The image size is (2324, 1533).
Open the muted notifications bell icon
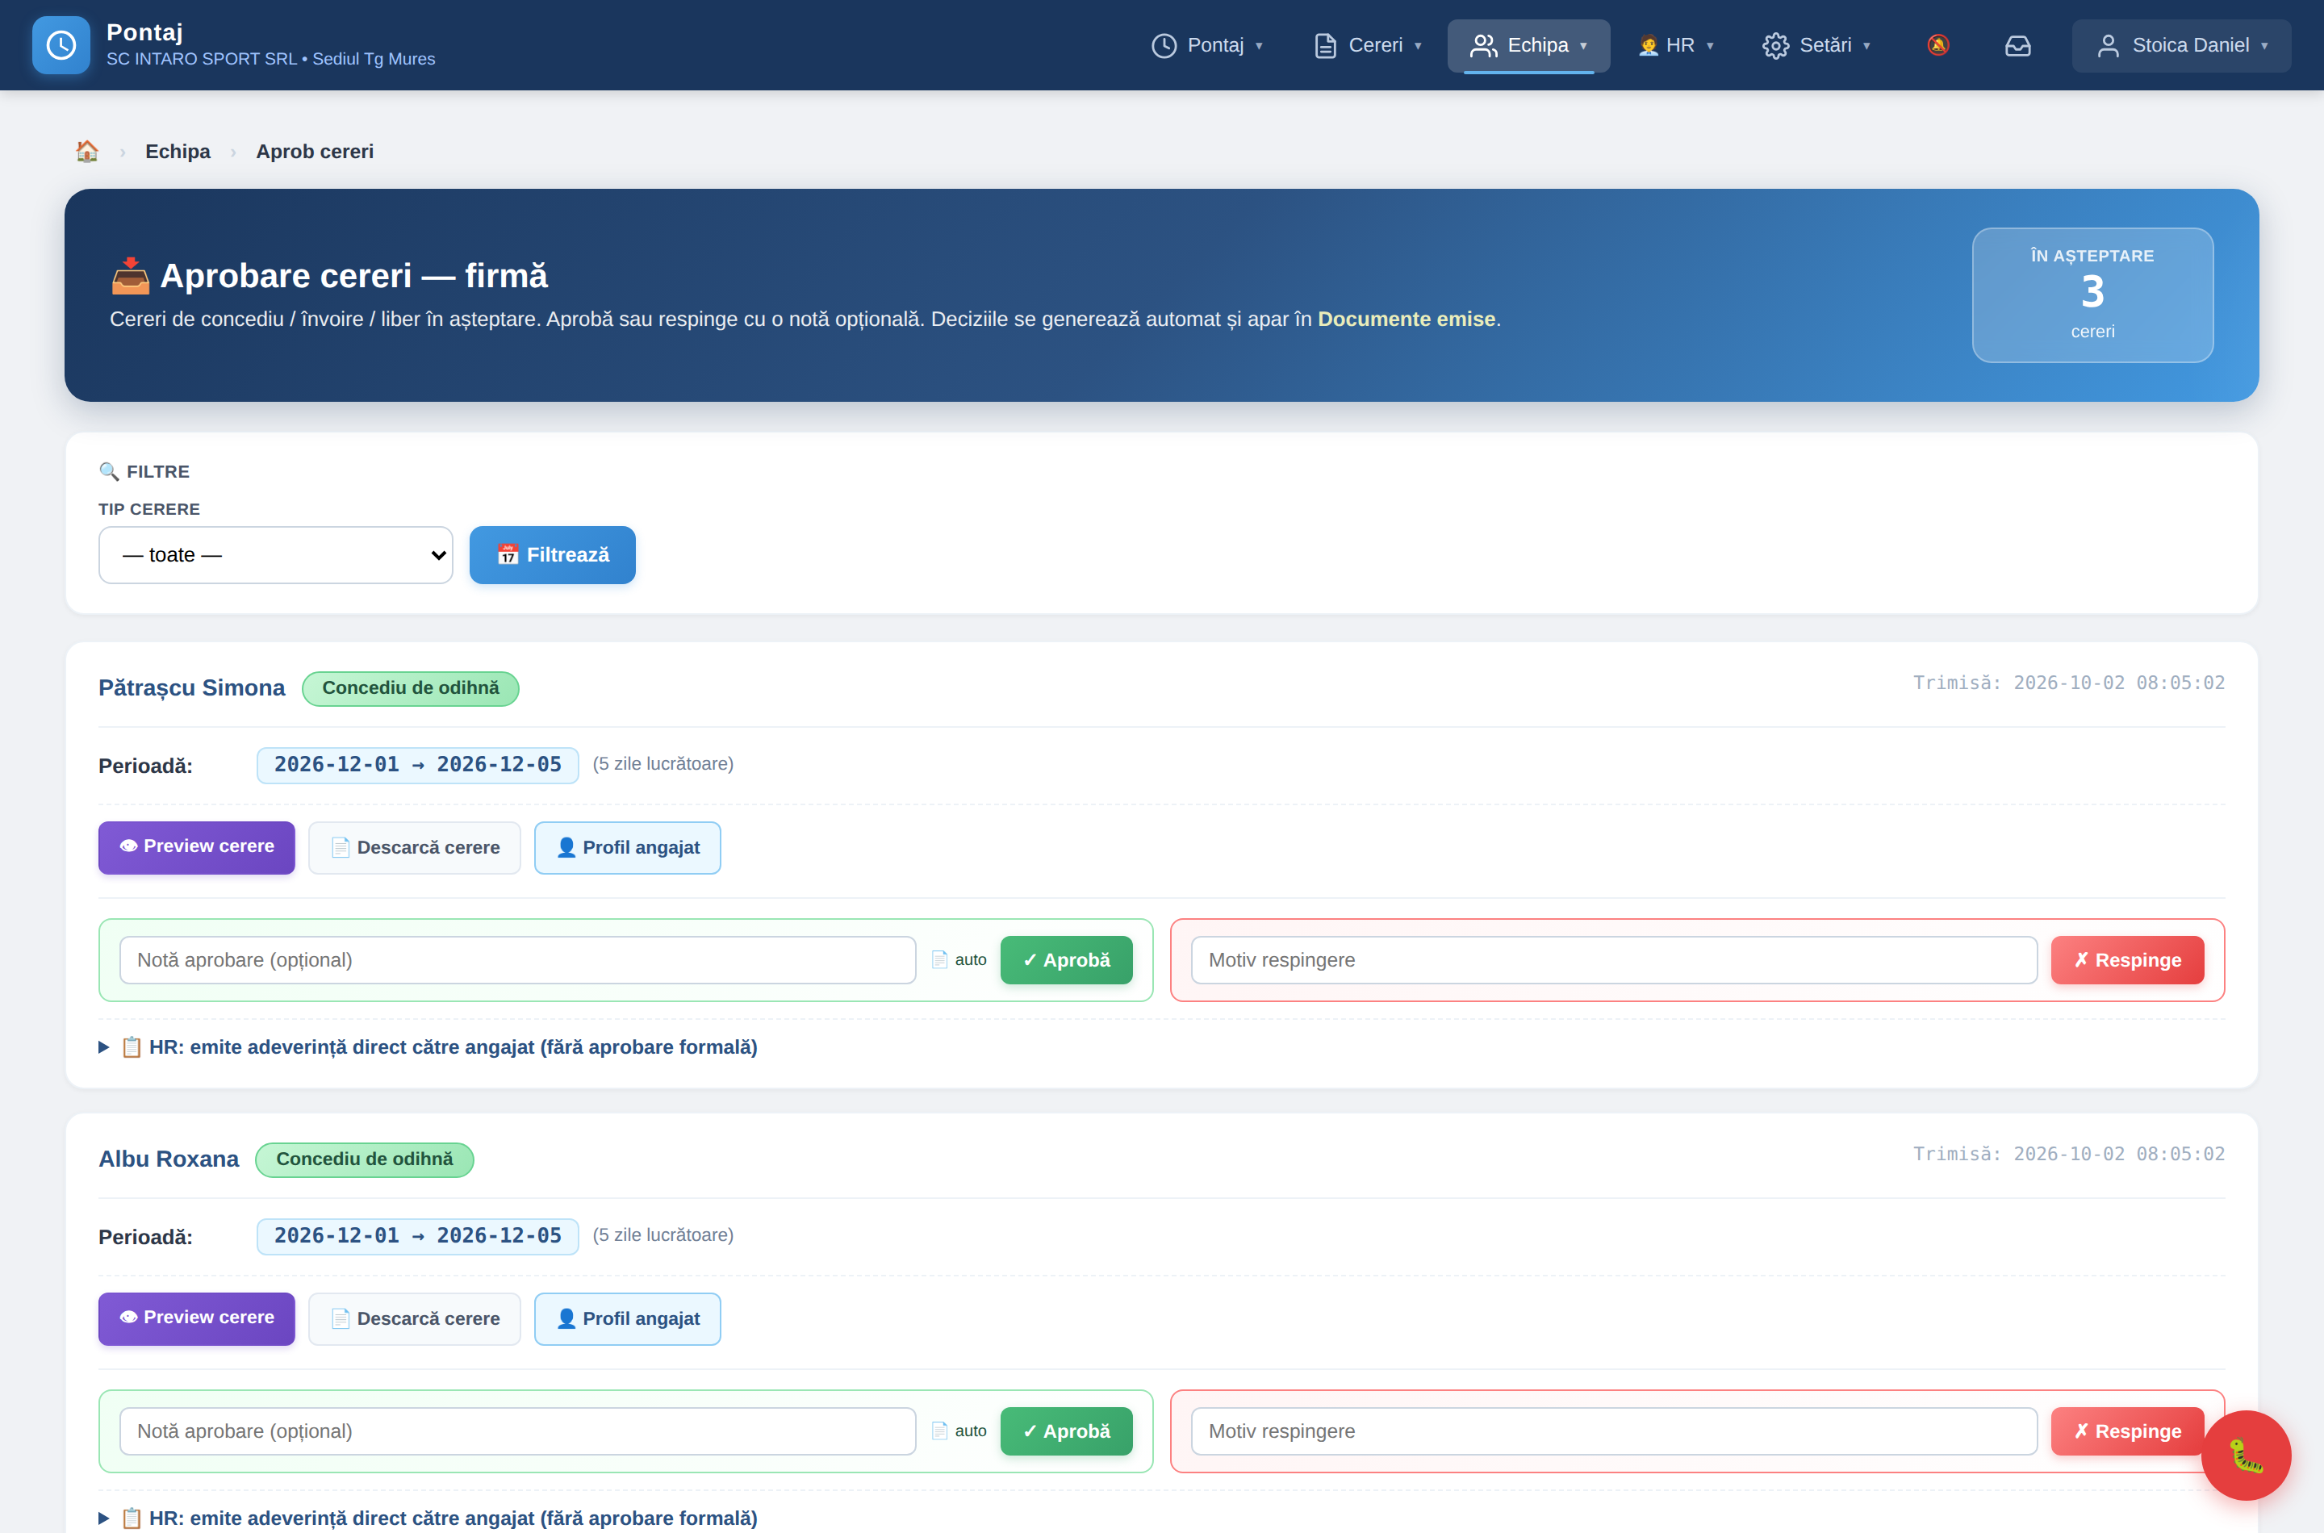tap(1937, 45)
